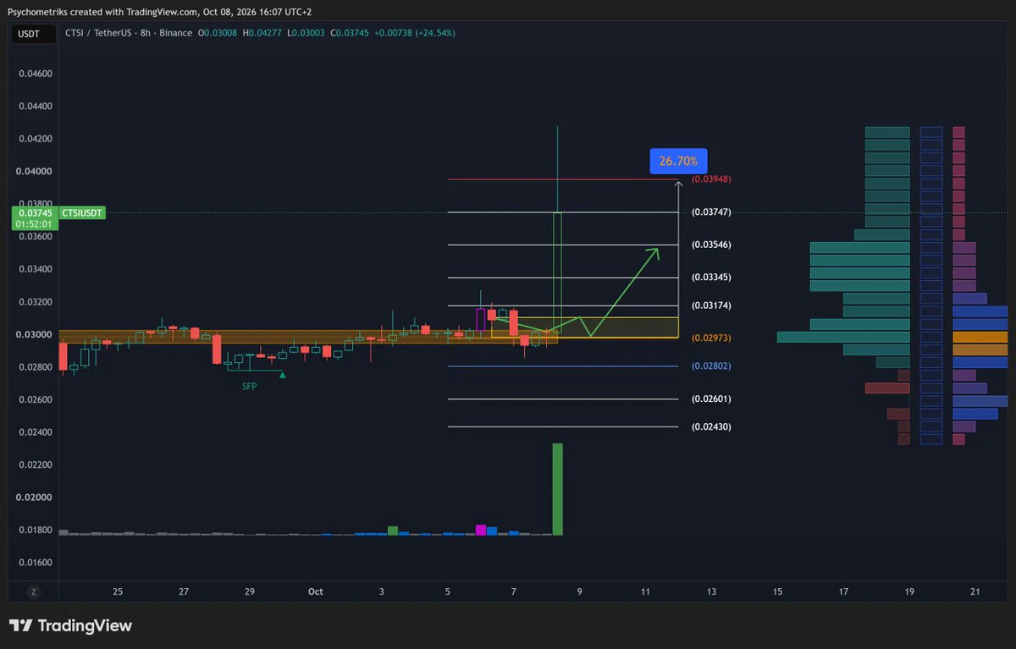The image size is (1016, 649).
Task: Click the green SFP arrow marker
Action: pyautogui.click(x=283, y=375)
